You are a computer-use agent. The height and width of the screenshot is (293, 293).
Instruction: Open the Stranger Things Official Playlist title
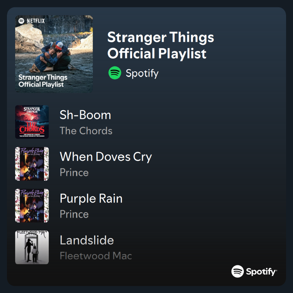click(x=161, y=45)
